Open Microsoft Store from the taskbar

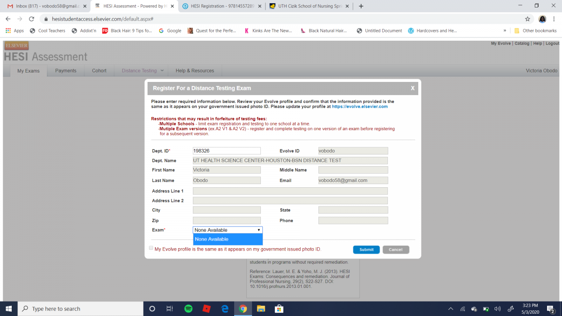pos(279,309)
